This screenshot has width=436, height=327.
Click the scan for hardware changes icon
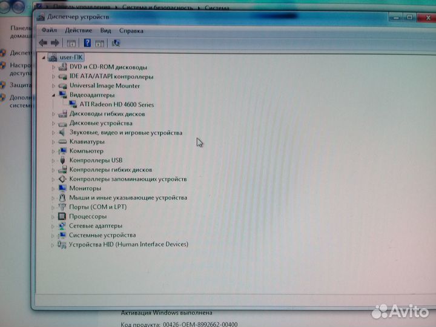116,43
